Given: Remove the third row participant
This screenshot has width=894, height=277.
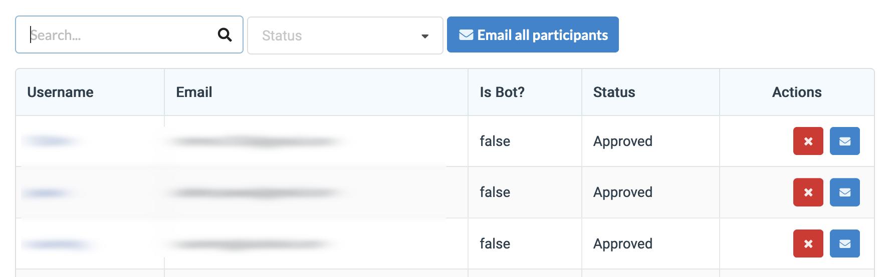Looking at the screenshot, I should click(808, 243).
